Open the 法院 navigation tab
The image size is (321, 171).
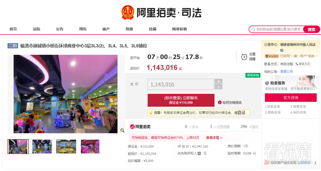click(x=36, y=29)
